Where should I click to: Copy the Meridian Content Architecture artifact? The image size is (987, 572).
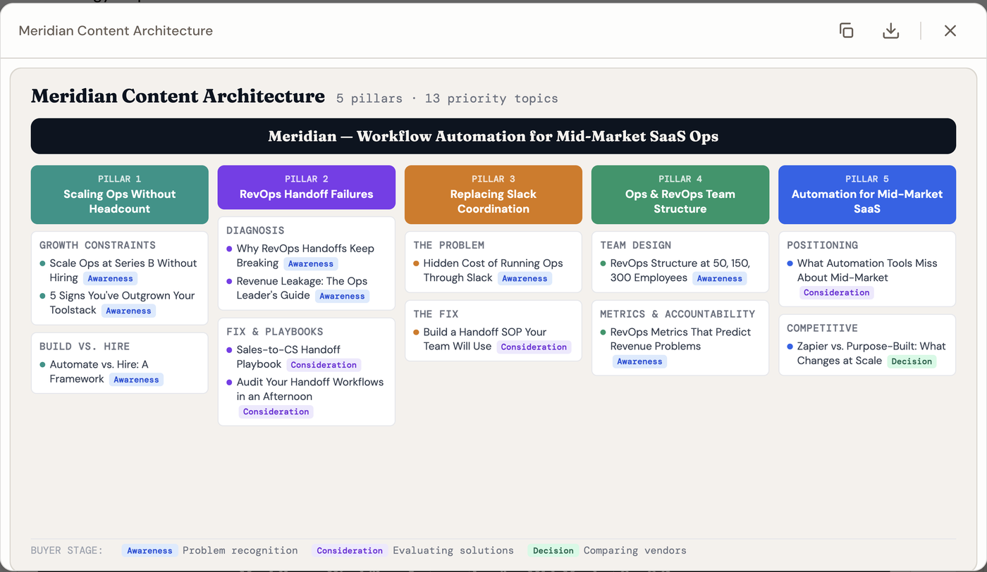click(846, 30)
